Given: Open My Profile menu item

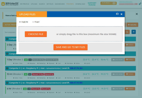Looking at the screenshot, I should [25, 4].
